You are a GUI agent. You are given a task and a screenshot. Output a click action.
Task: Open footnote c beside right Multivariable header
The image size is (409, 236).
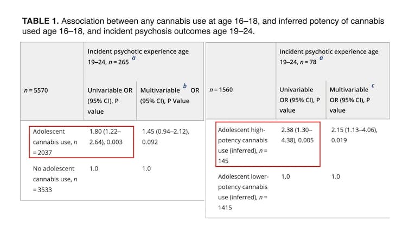[x=372, y=86]
